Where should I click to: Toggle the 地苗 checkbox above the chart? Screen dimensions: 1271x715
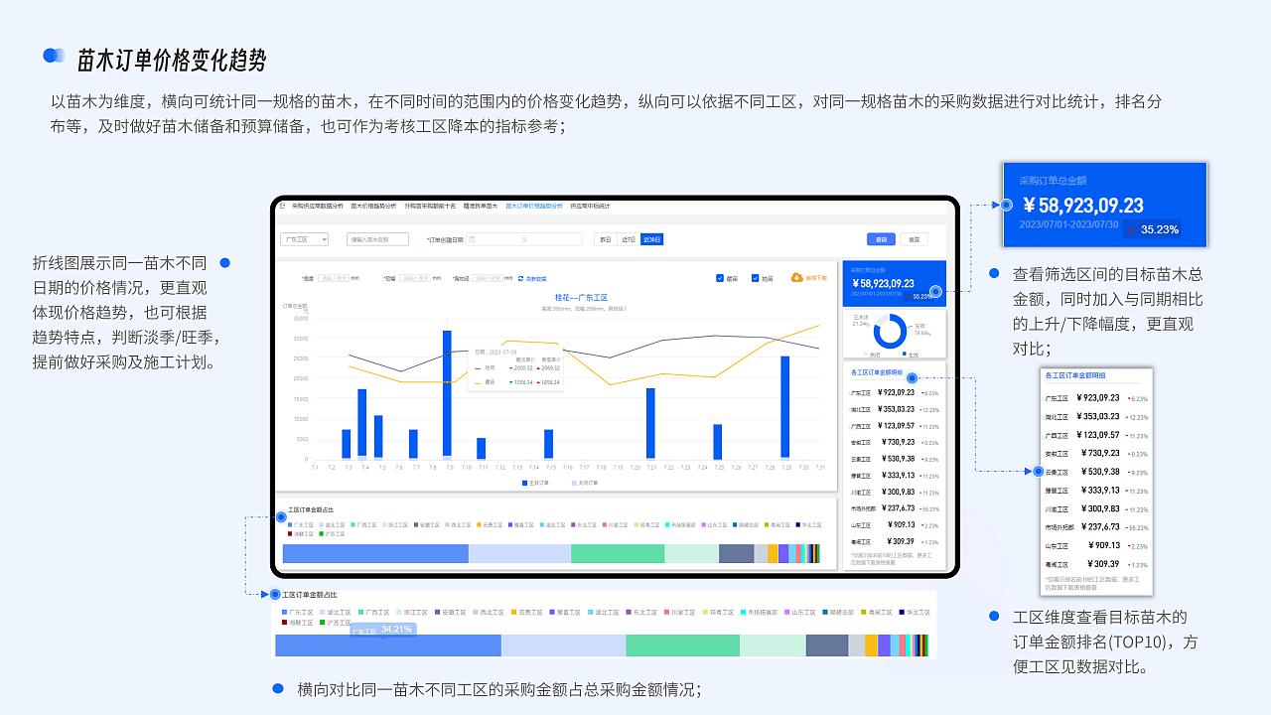pos(755,278)
